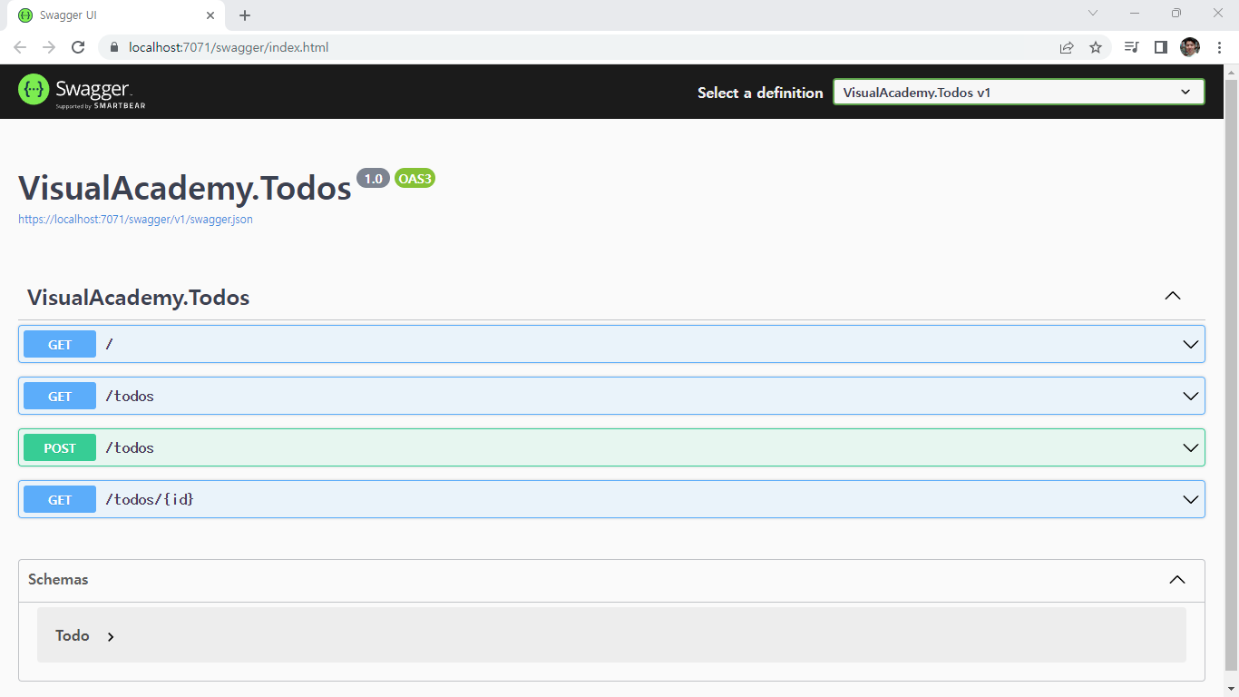Reload the page with refresh icon
Image resolution: width=1239 pixels, height=697 pixels.
[78, 47]
